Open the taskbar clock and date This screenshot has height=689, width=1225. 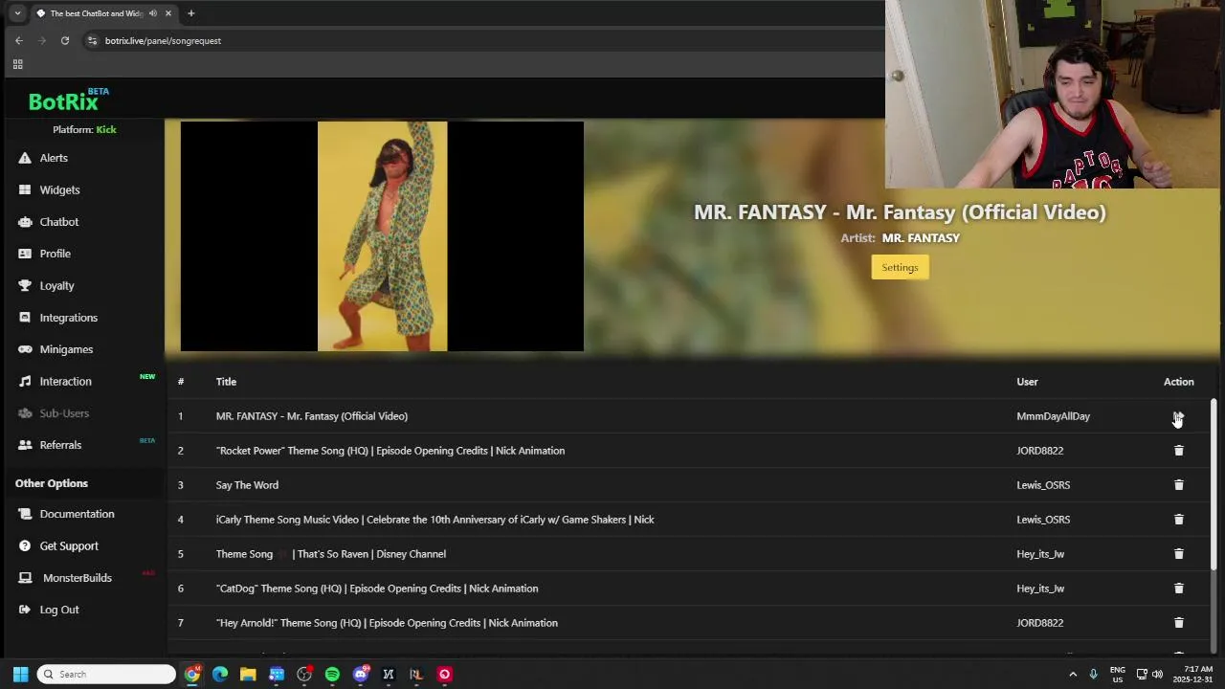[x=1192, y=674]
